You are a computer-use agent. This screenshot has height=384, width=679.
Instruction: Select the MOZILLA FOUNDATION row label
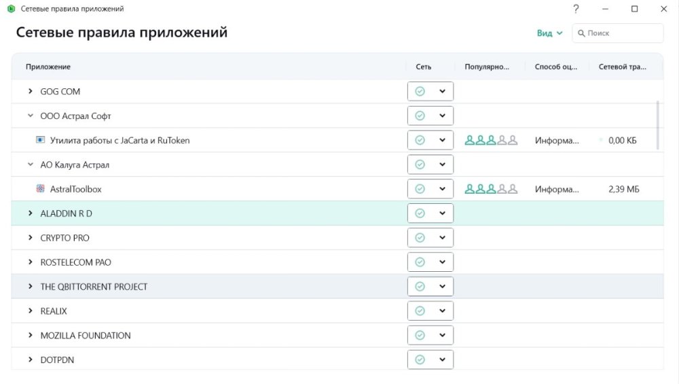pyautogui.click(x=86, y=336)
